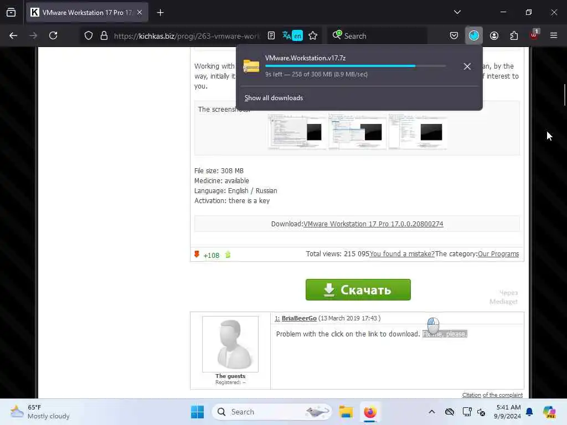Go forward to the next page
This screenshot has width=567, height=425.
(x=33, y=35)
